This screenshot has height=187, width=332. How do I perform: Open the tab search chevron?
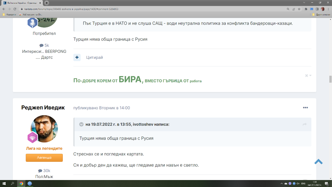tap(304, 3)
